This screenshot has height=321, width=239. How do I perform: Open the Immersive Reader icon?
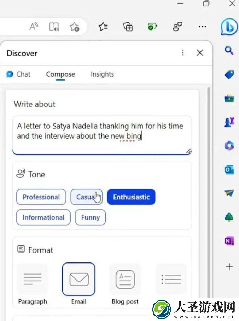(x=54, y=27)
